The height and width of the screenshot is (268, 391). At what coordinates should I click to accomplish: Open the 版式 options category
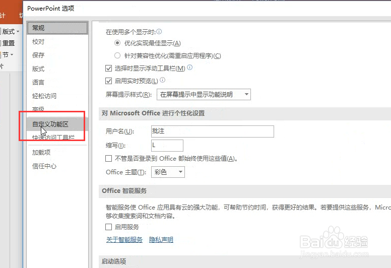click(57, 69)
